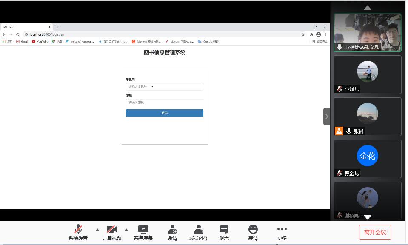Collapse the participant video side panel
This screenshot has height=245, width=408.
click(327, 117)
